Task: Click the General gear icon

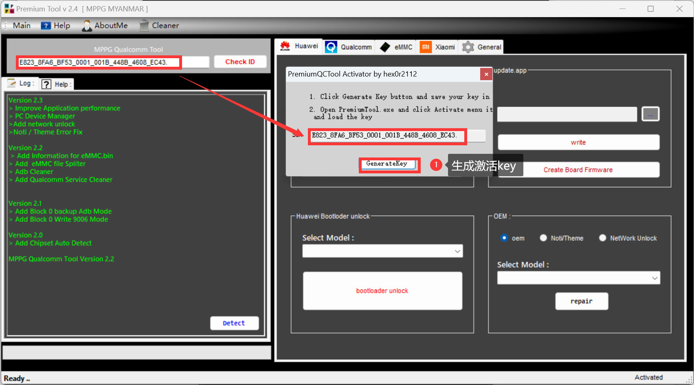Action: pyautogui.click(x=468, y=47)
